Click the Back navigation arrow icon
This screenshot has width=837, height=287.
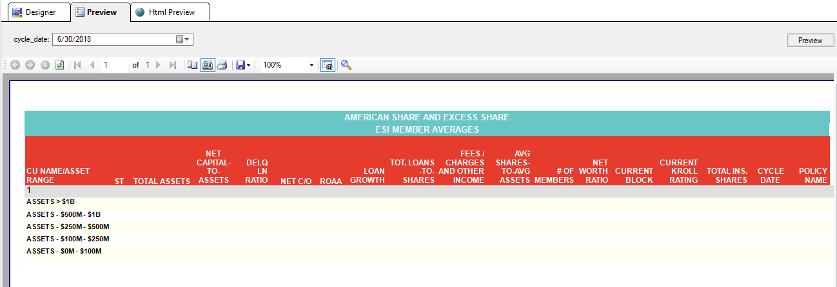[15, 65]
